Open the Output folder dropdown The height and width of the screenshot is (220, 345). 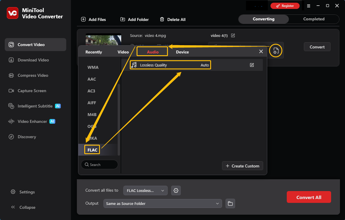163,203
